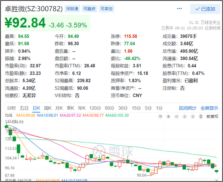Image resolution: width=223 pixels, height=182 pixels.
Task: Click the 量比 value 1.66
Action: [x=128, y=51]
